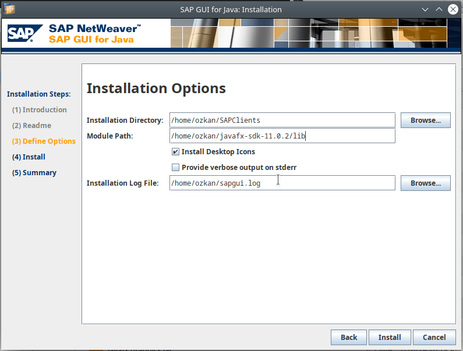Click the Module Path label
The width and height of the screenshot is (463, 351).
110,136
